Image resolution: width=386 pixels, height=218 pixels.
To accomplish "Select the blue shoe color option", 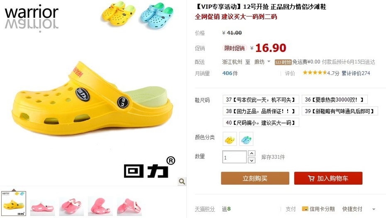I will tap(246, 139).
